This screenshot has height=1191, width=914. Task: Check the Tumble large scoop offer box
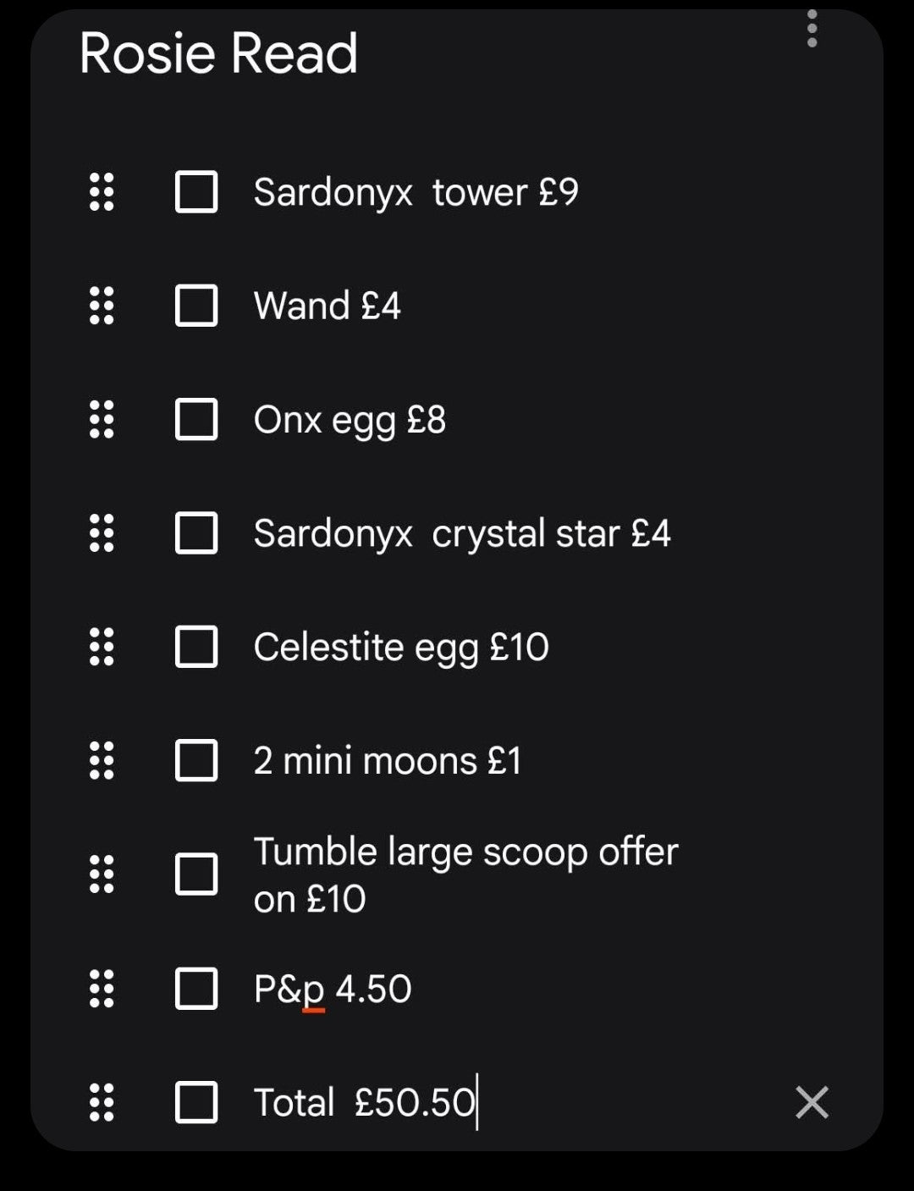pos(196,874)
